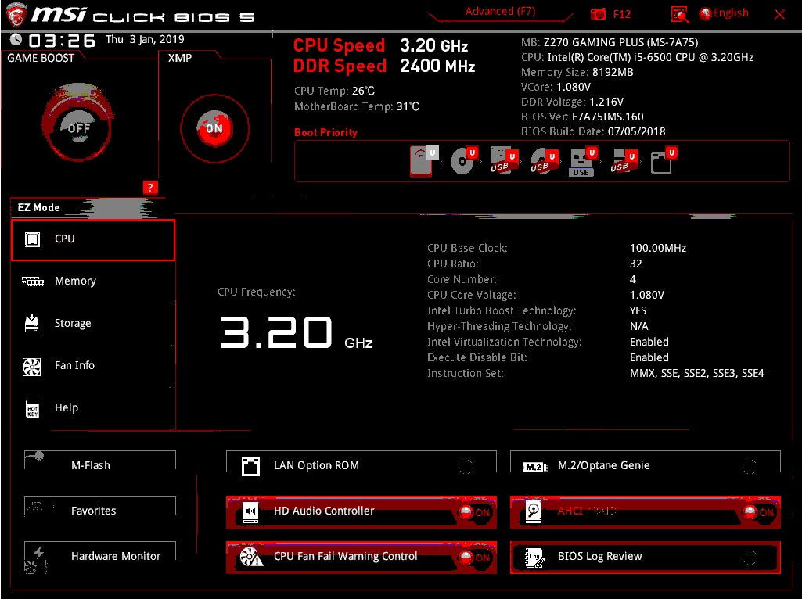Click the AHCI hard drive icon
This screenshot has width=802, height=599.
tap(534, 511)
